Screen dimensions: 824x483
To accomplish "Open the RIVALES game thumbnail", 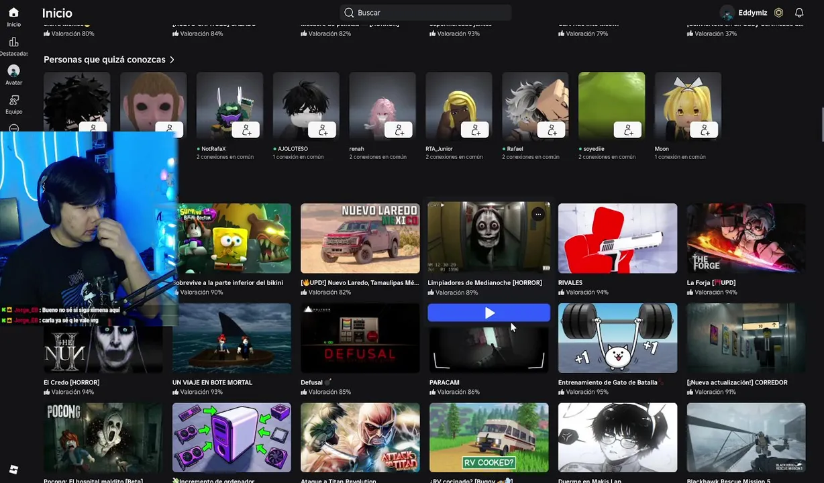I will (x=617, y=238).
